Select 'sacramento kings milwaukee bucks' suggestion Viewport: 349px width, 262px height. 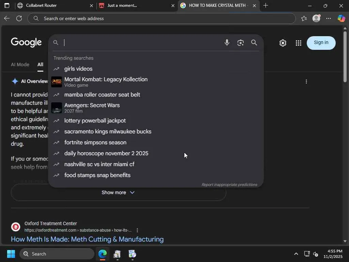(x=156, y=131)
